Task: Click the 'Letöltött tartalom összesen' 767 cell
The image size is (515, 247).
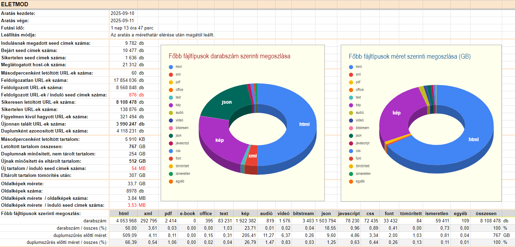Action: point(133,146)
